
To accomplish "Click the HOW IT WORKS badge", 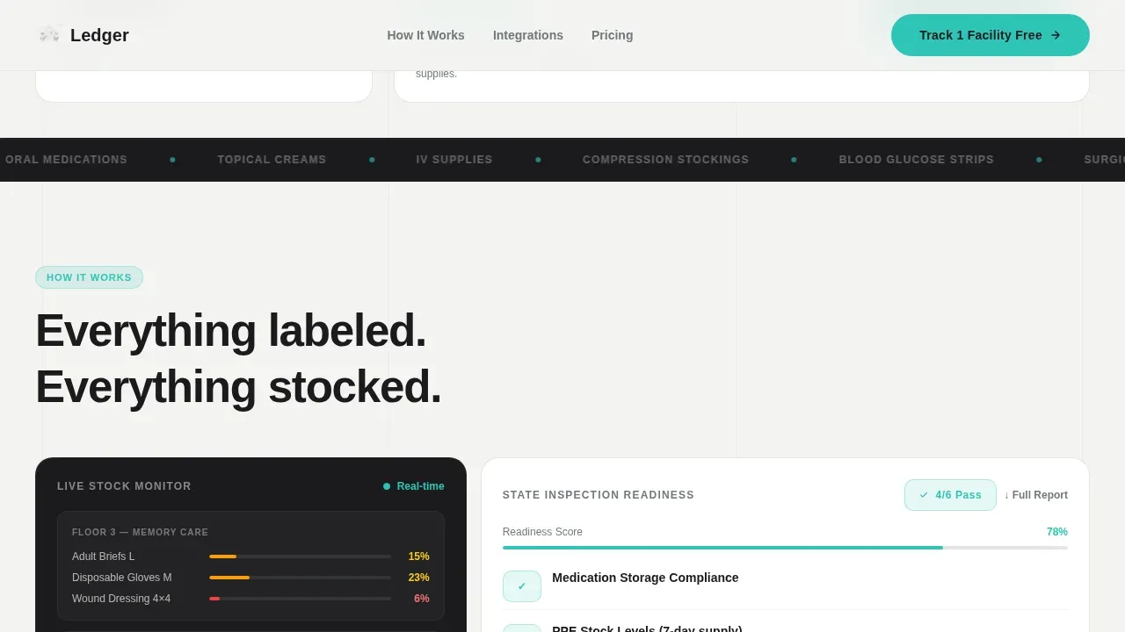I will (x=89, y=277).
